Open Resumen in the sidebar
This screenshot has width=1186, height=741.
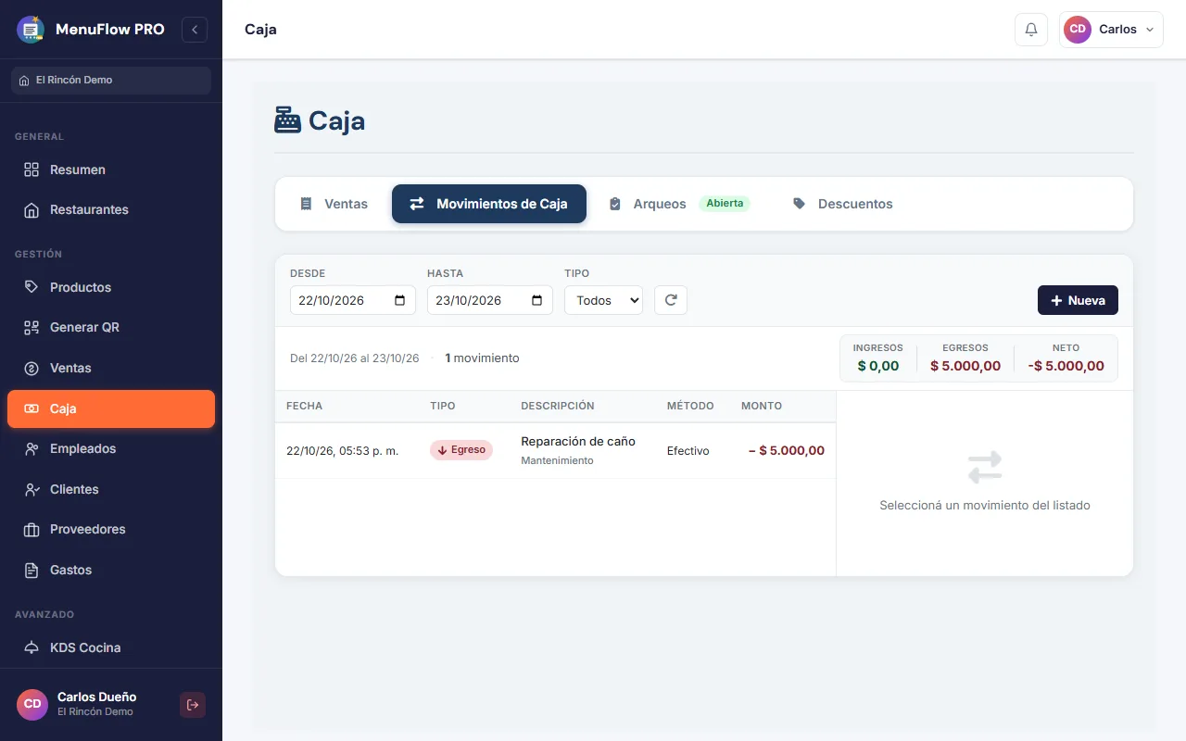[111, 170]
